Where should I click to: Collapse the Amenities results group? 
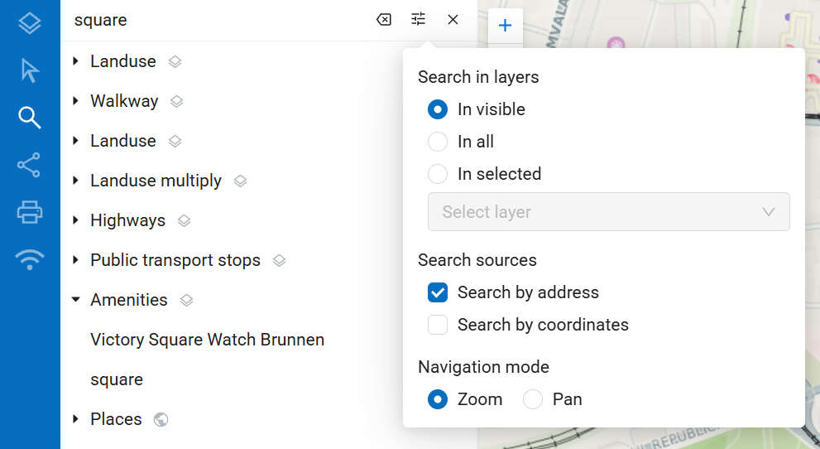point(76,300)
